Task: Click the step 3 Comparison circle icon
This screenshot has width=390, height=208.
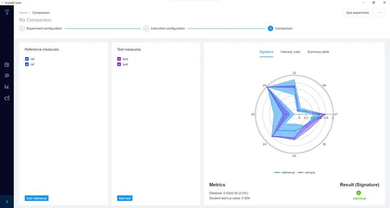Action: point(271,28)
